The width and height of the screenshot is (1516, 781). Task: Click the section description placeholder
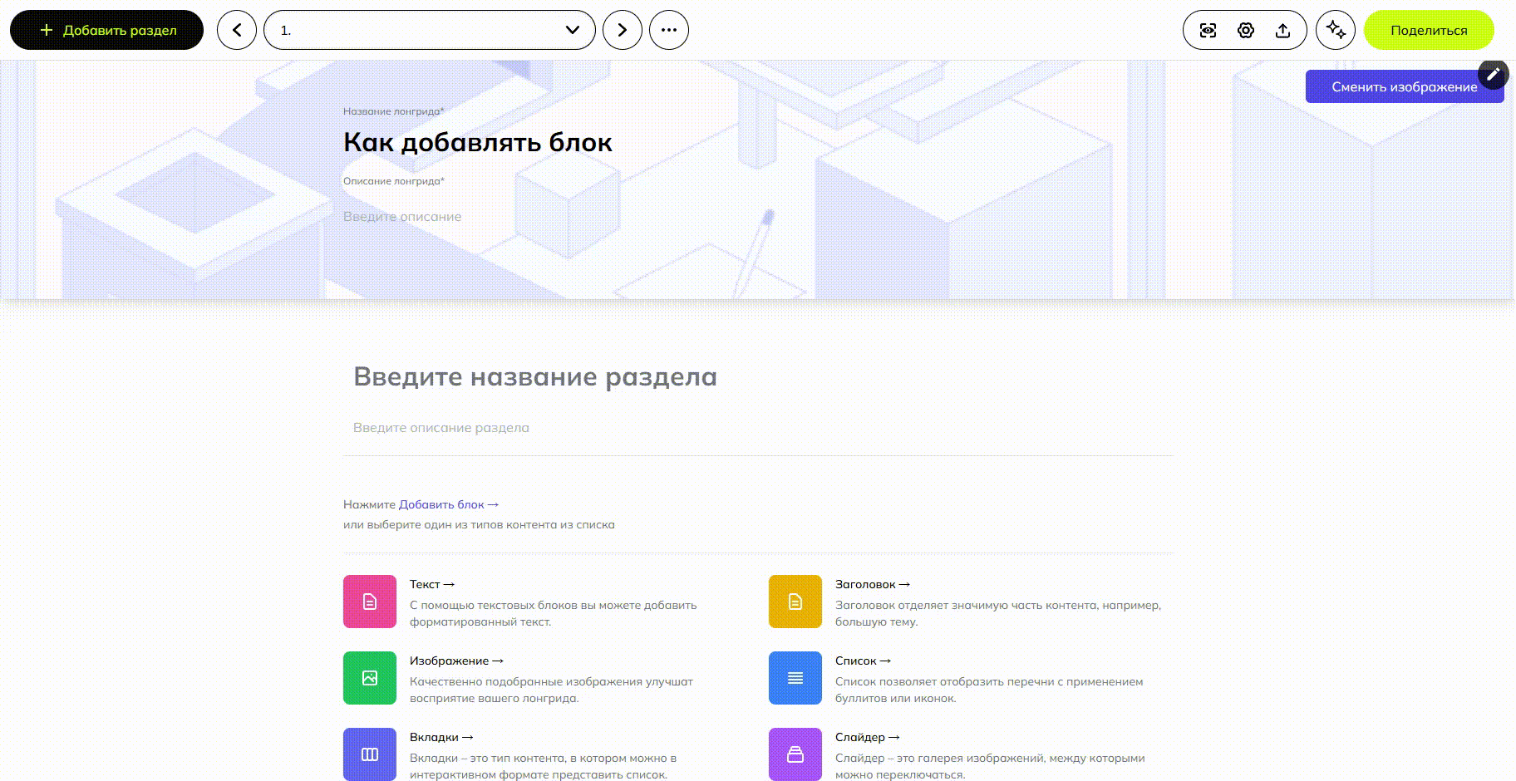[x=441, y=427]
